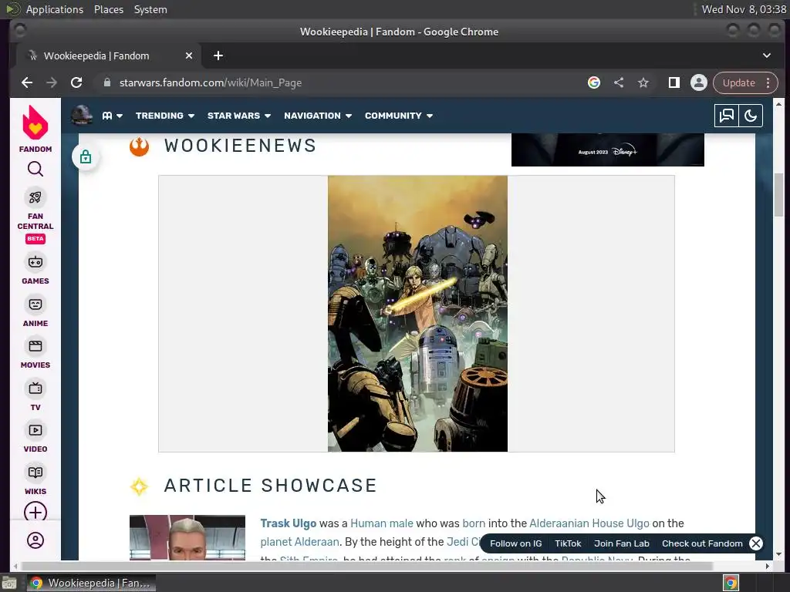Viewport: 790px width, 592px height.
Task: Expand the Trending dropdown
Action: tap(165, 116)
